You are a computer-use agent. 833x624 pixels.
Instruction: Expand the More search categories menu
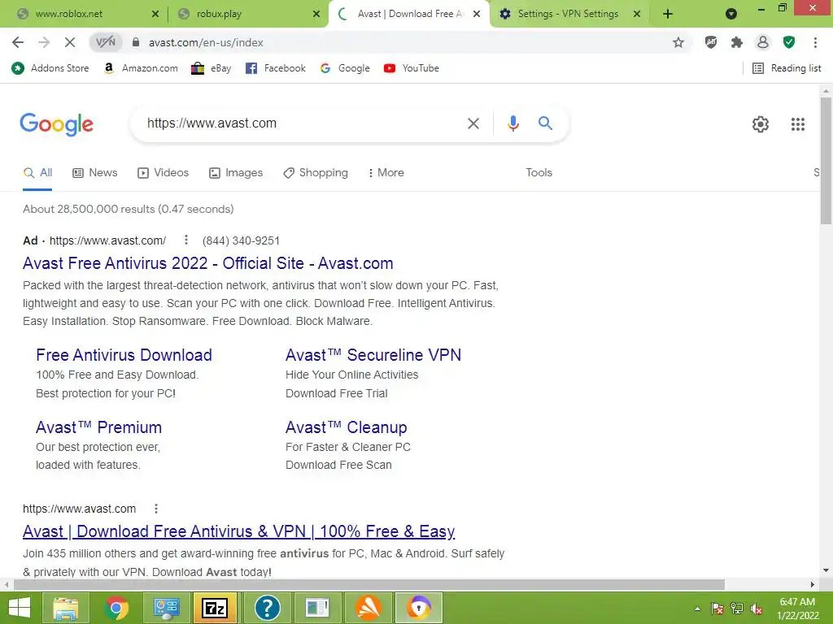(386, 173)
